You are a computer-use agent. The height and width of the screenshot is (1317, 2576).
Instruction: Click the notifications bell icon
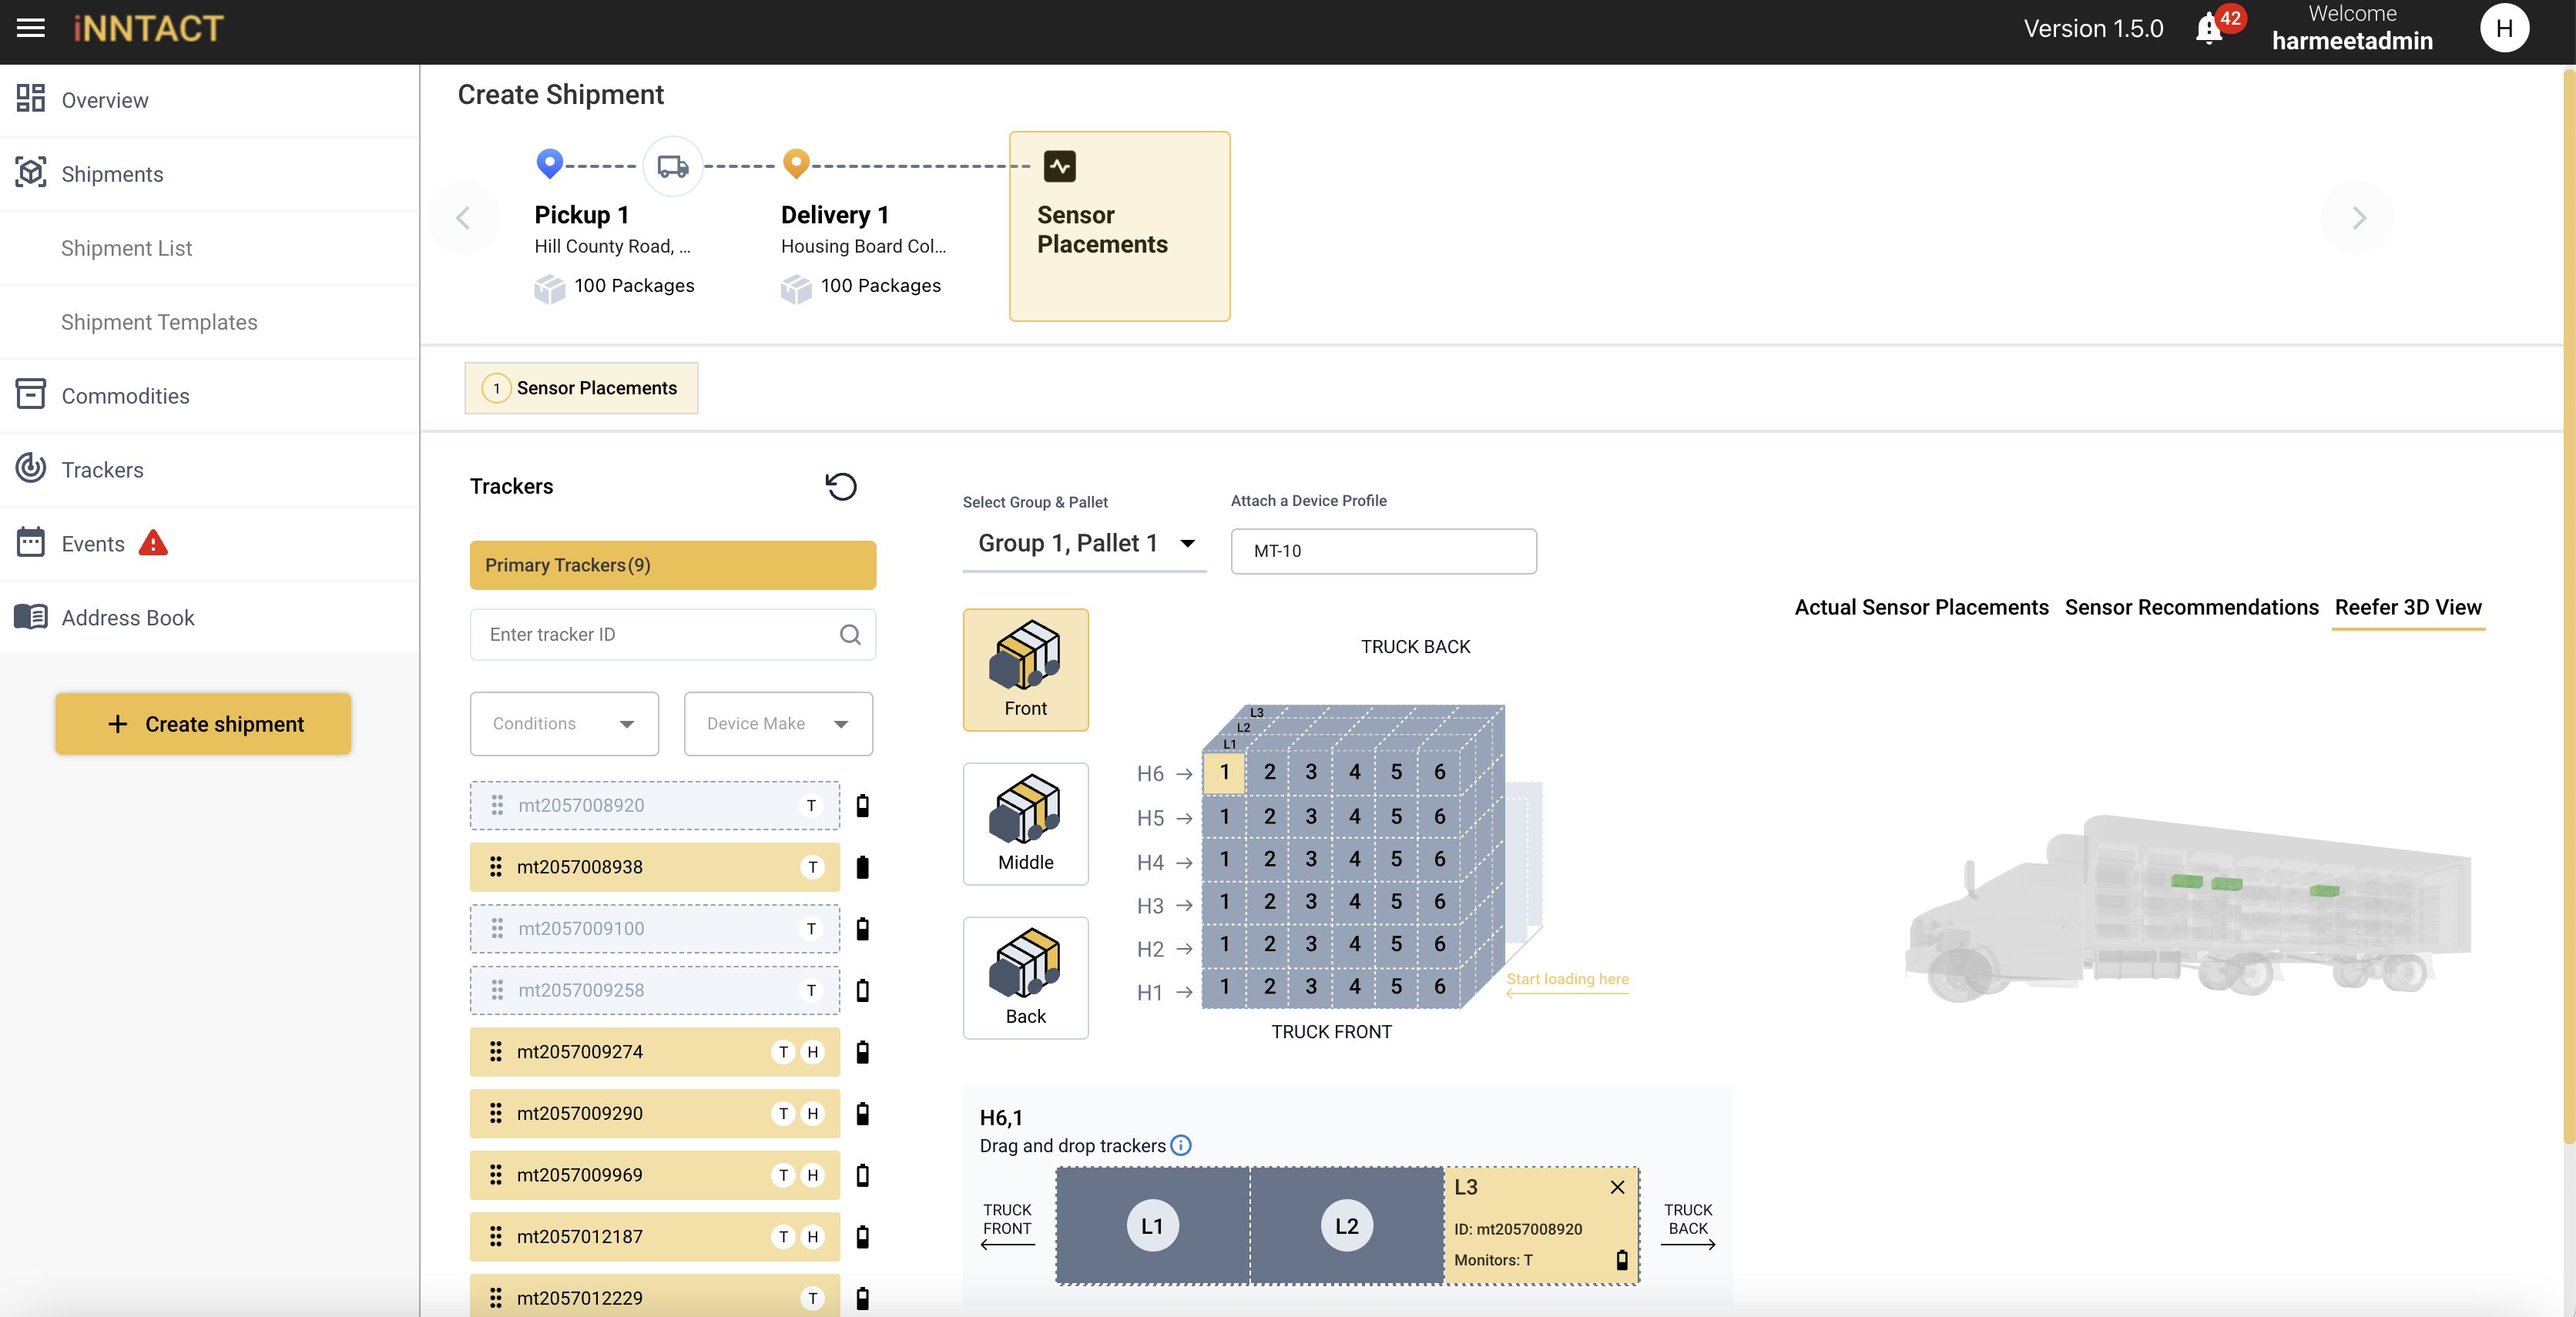[x=2209, y=29]
